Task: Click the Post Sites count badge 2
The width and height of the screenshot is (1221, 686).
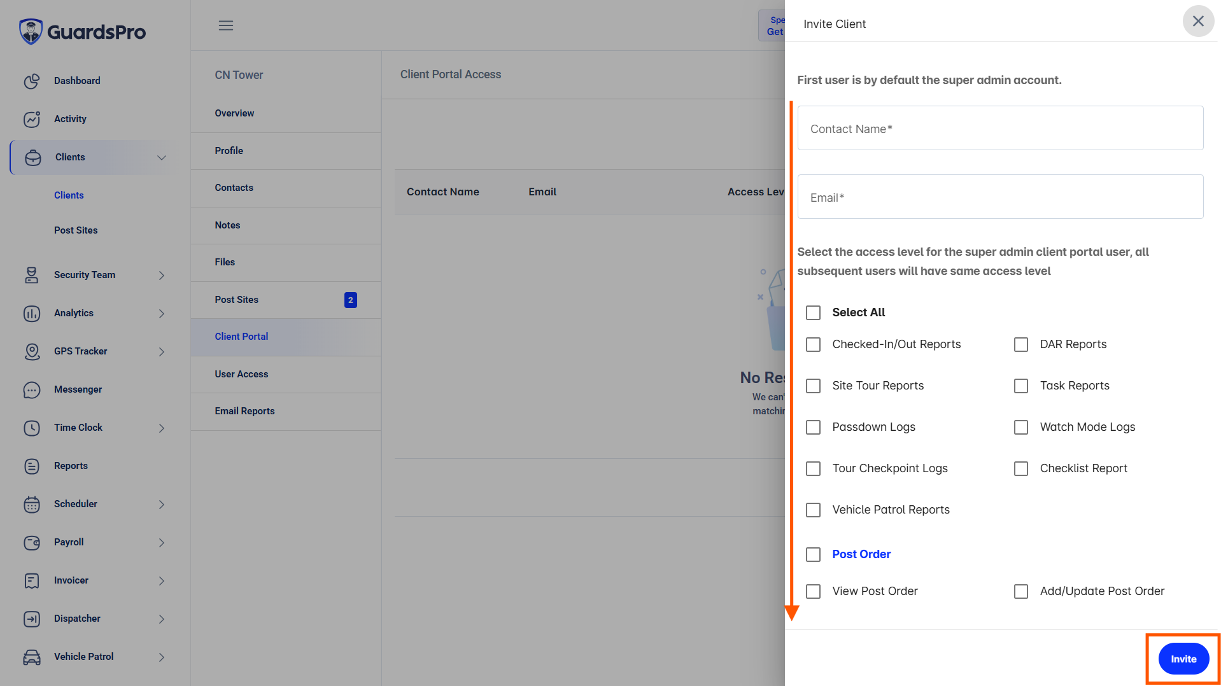Action: pos(351,300)
